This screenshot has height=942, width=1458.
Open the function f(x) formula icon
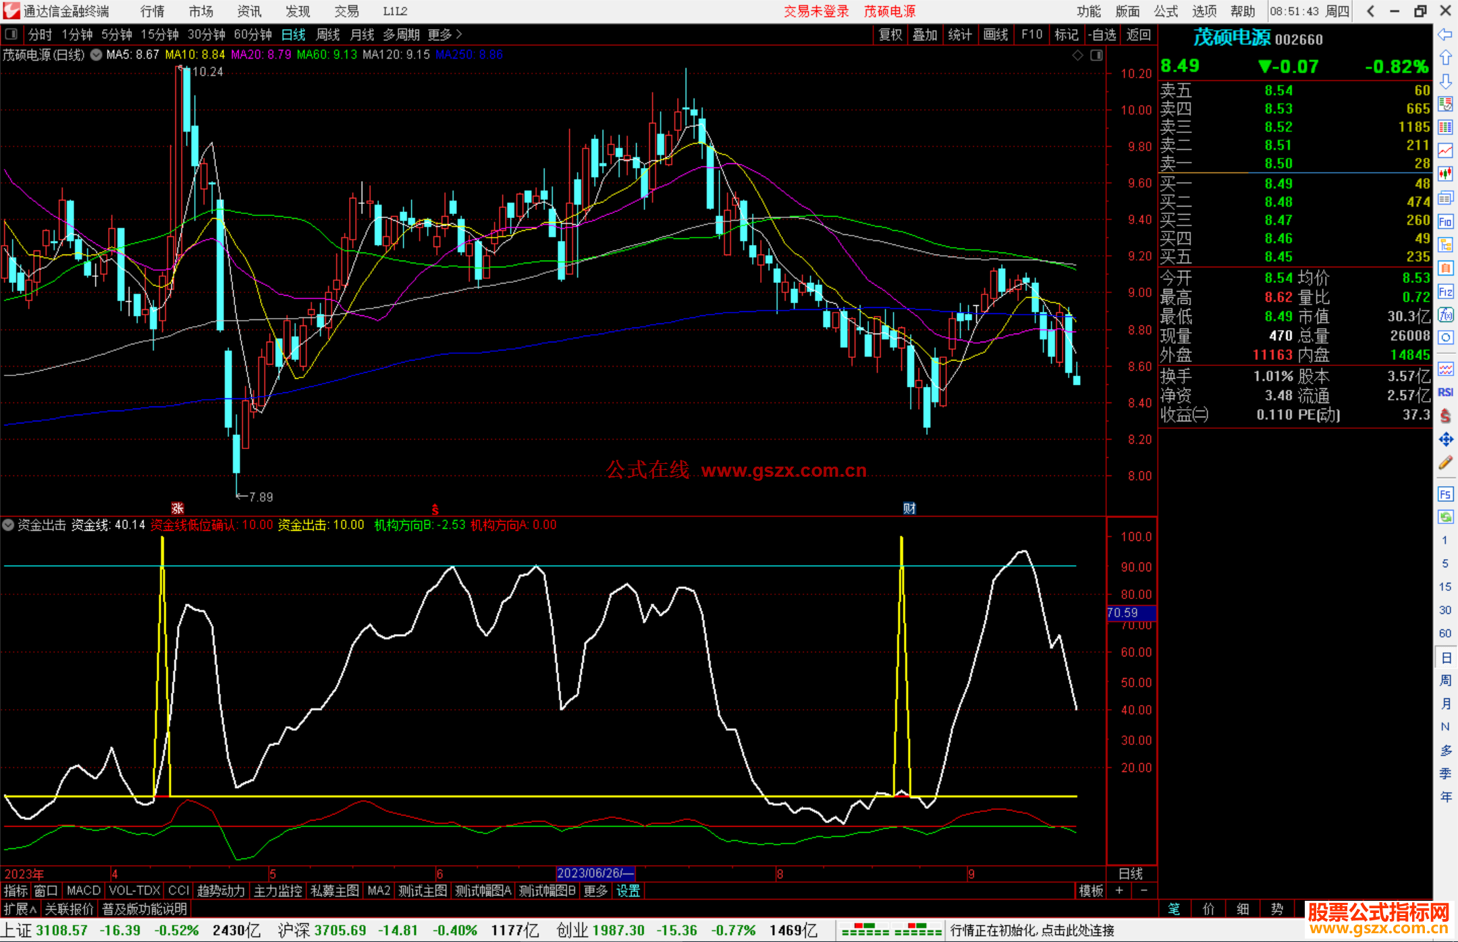[1445, 315]
